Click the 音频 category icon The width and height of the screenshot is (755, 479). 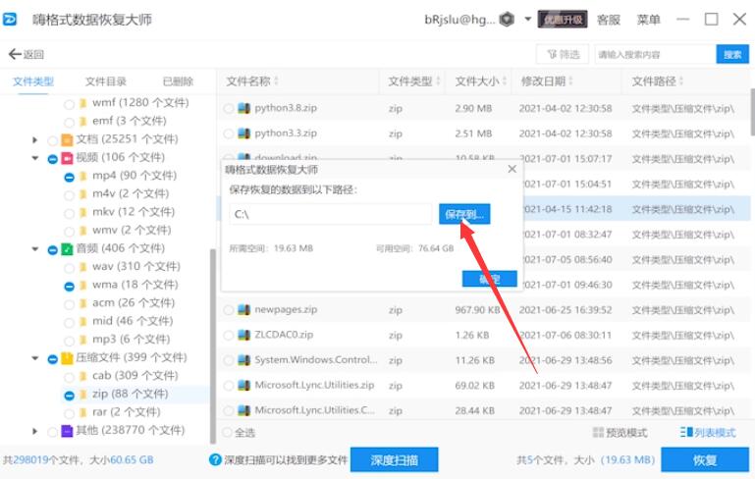67,249
